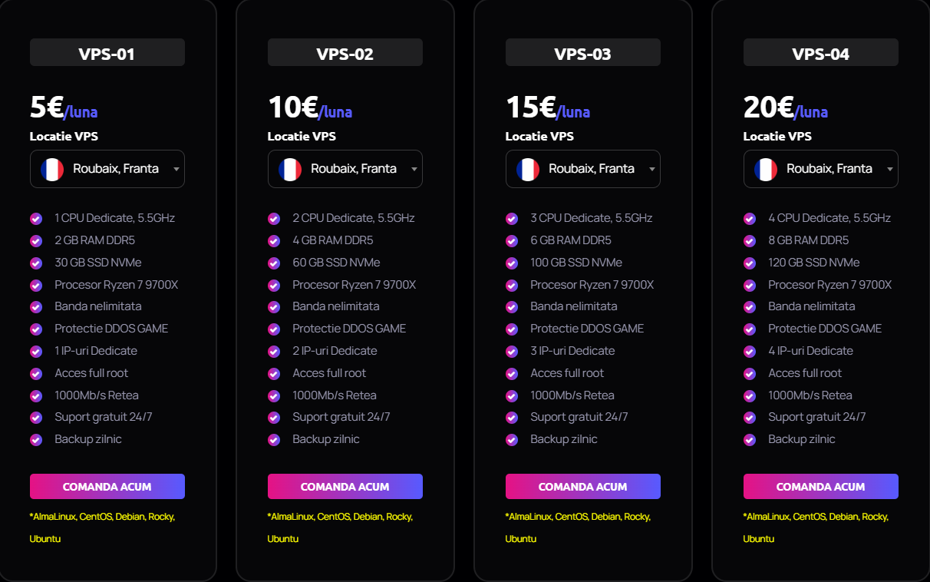Click the French flag icon in VPS-03
The width and height of the screenshot is (930, 582).
click(528, 169)
